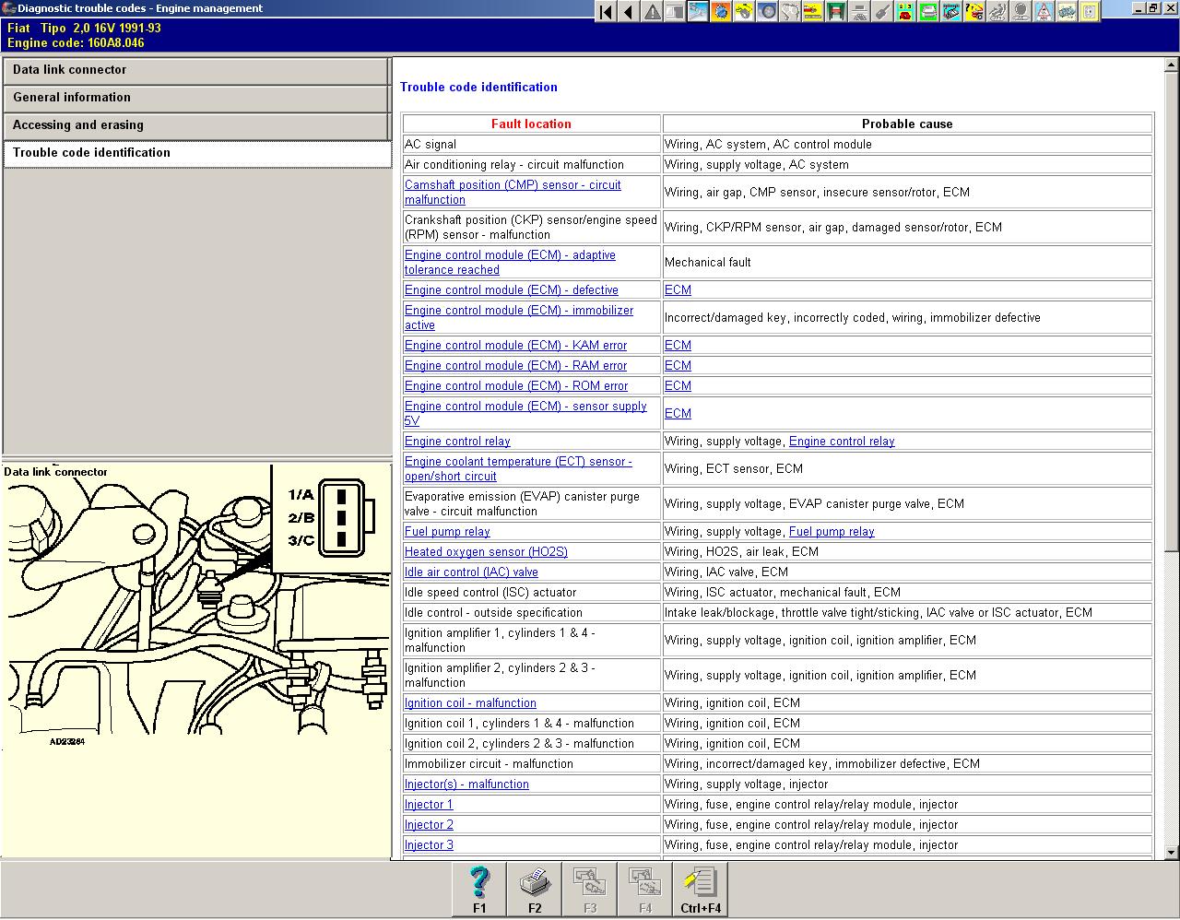Open ECM adaptive tolerance reached link
1180x920 pixels.
tap(510, 262)
